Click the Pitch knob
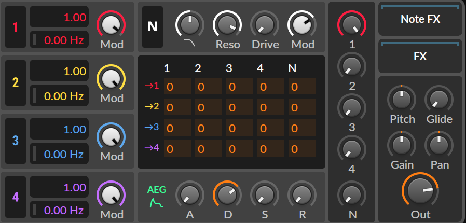This screenshot has height=223, width=466. [x=402, y=99]
